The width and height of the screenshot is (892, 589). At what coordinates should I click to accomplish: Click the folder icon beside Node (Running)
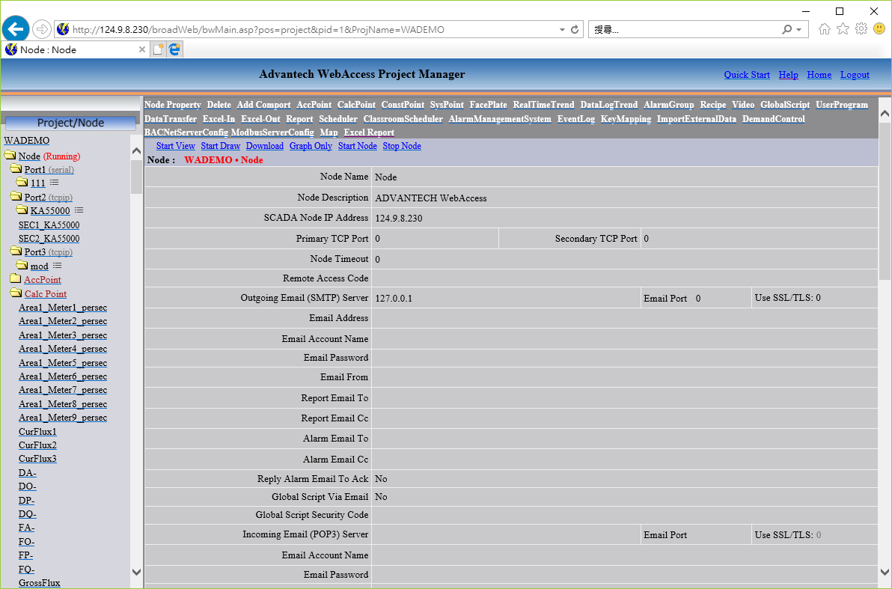10,156
